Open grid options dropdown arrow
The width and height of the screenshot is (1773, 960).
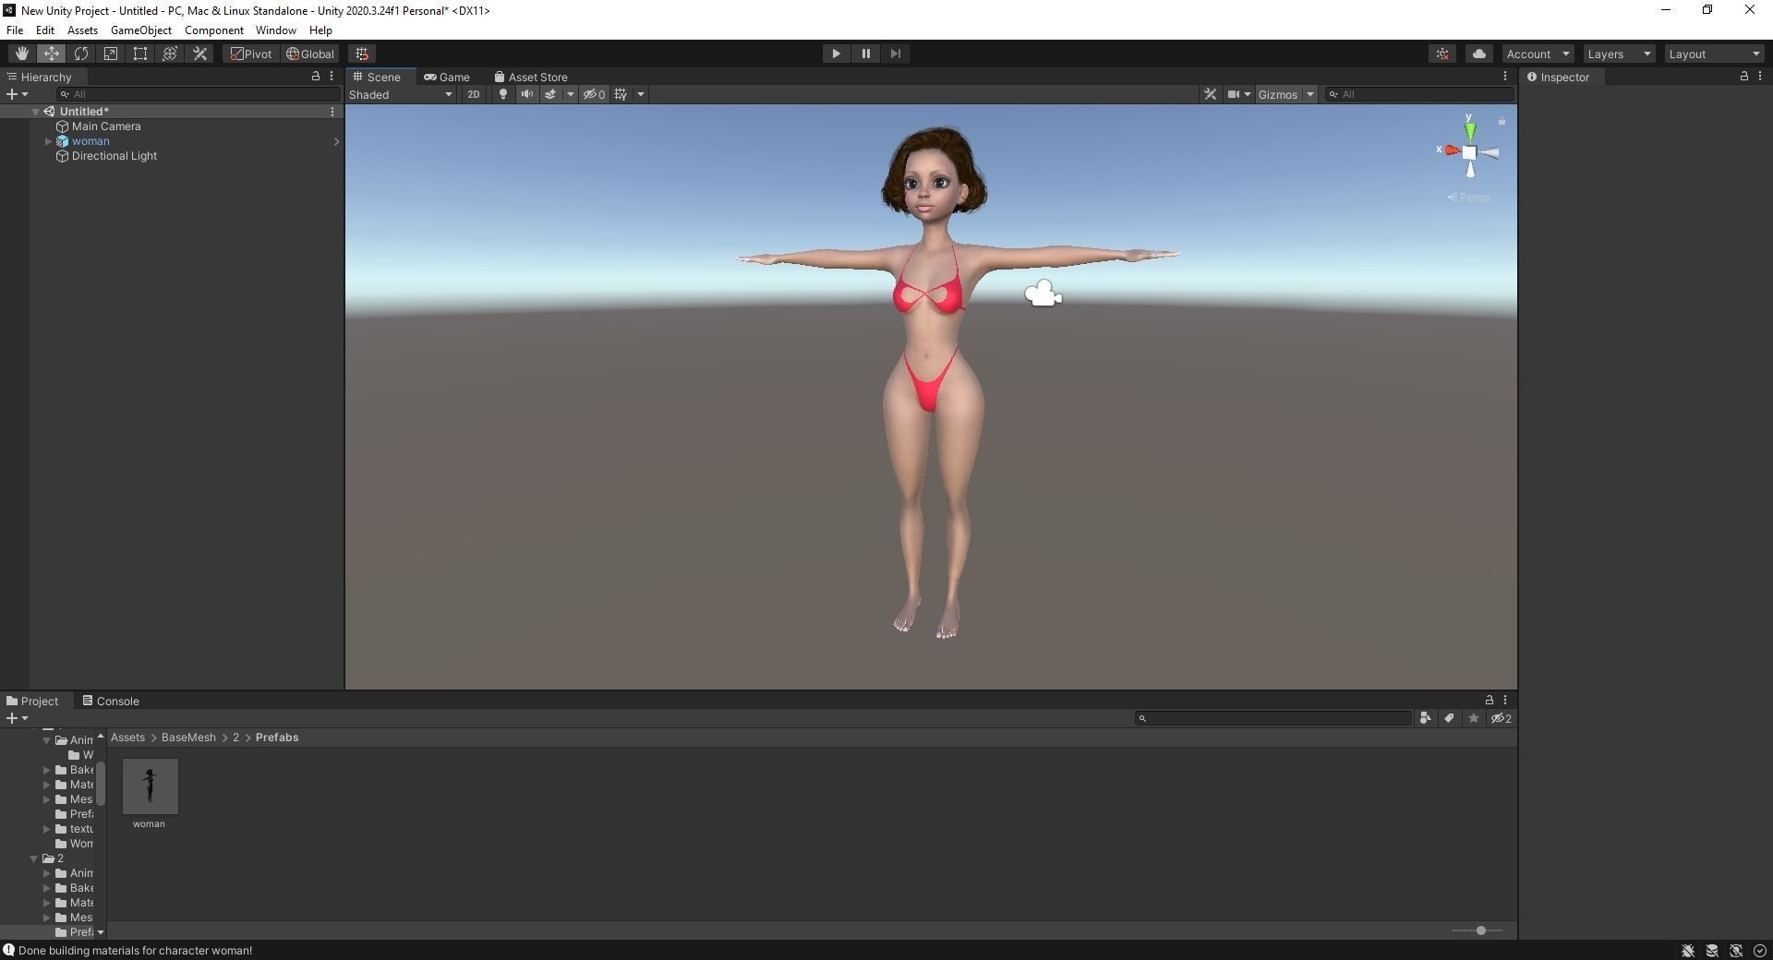[x=640, y=94]
